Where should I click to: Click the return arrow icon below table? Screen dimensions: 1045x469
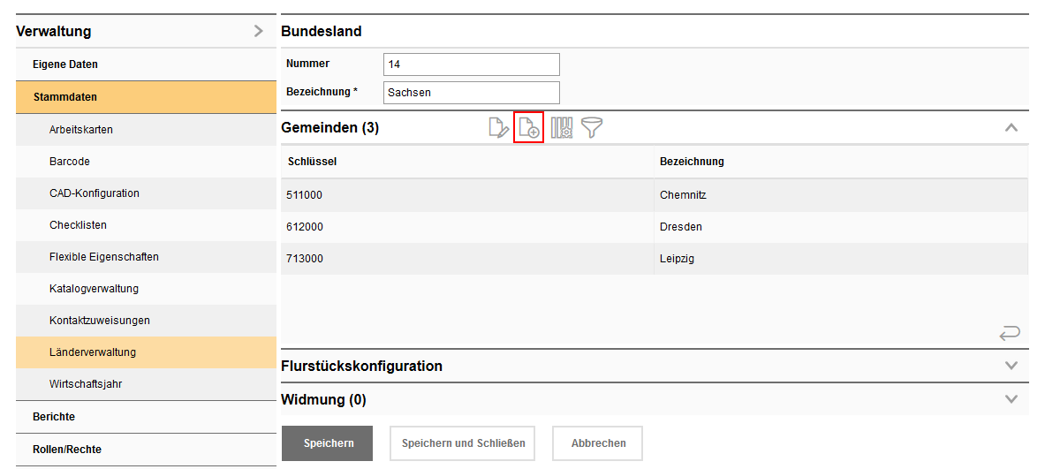tap(1010, 333)
